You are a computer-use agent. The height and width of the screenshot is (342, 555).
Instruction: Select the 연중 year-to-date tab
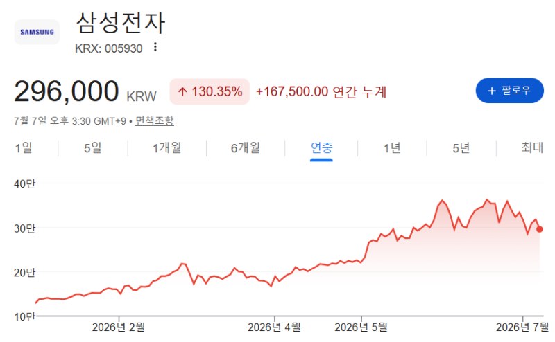click(x=321, y=147)
